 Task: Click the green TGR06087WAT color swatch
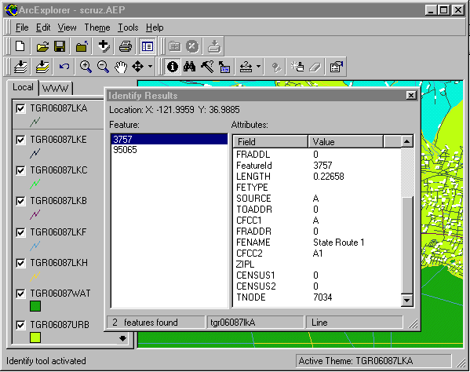click(35, 306)
